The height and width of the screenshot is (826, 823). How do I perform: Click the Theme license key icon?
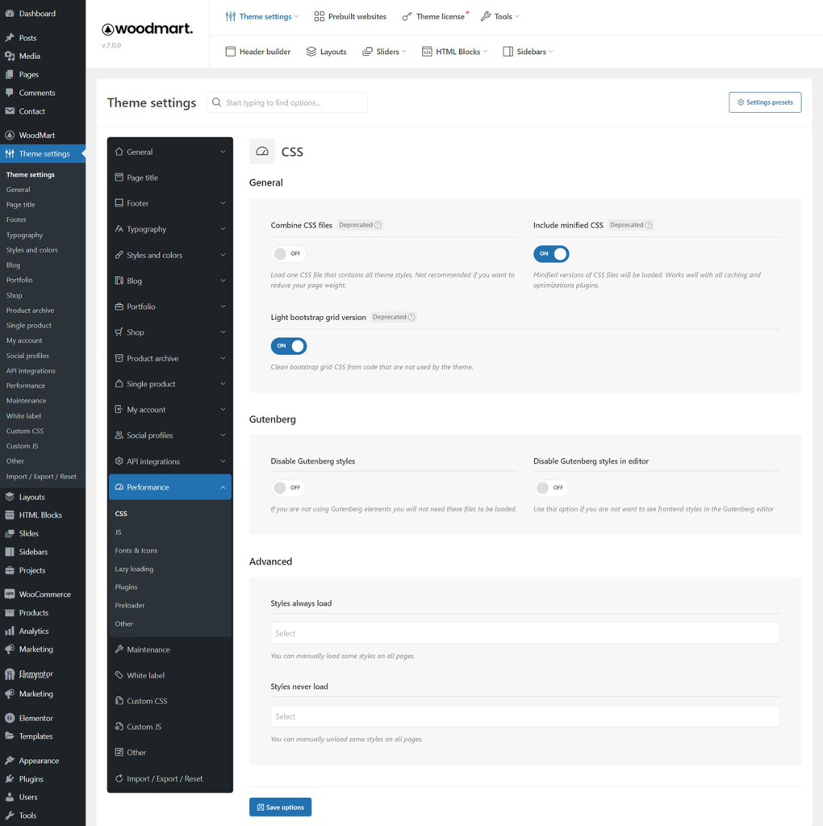point(407,16)
